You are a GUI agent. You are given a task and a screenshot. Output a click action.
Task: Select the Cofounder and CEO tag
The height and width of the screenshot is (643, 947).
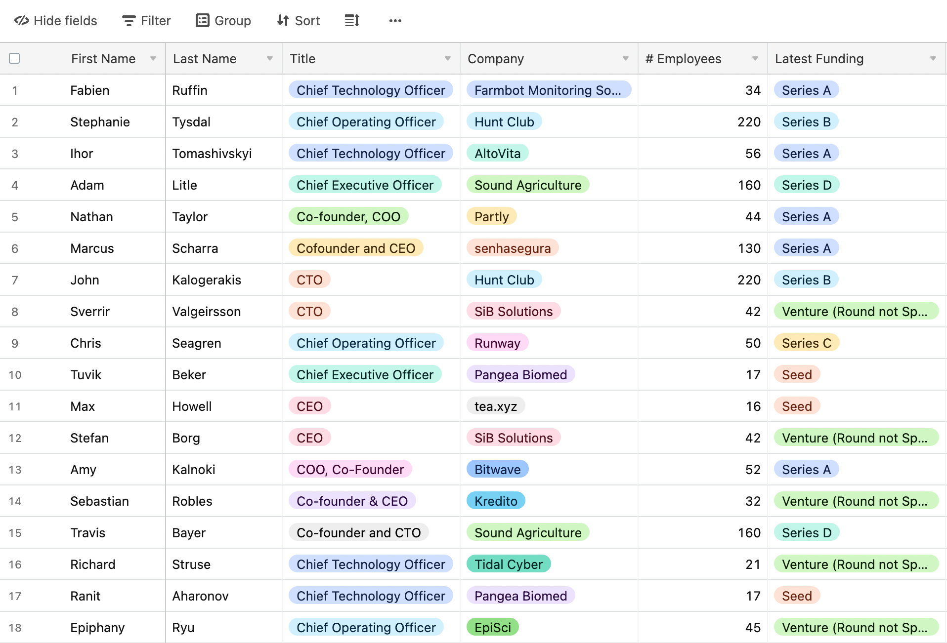click(356, 248)
